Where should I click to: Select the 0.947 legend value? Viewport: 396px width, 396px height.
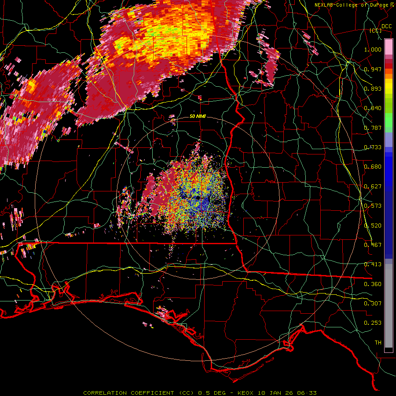click(x=373, y=69)
